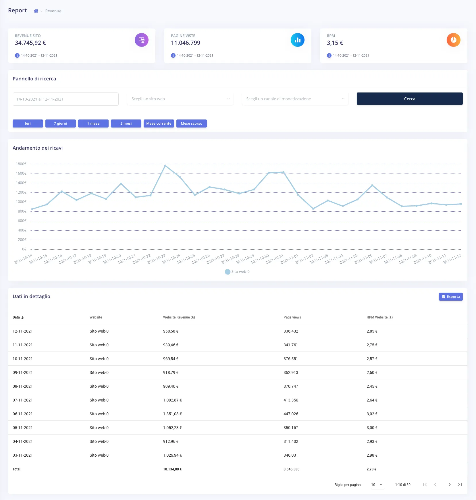Click the 3,15 € RPM value
The width and height of the screenshot is (476, 500).
tap(335, 43)
